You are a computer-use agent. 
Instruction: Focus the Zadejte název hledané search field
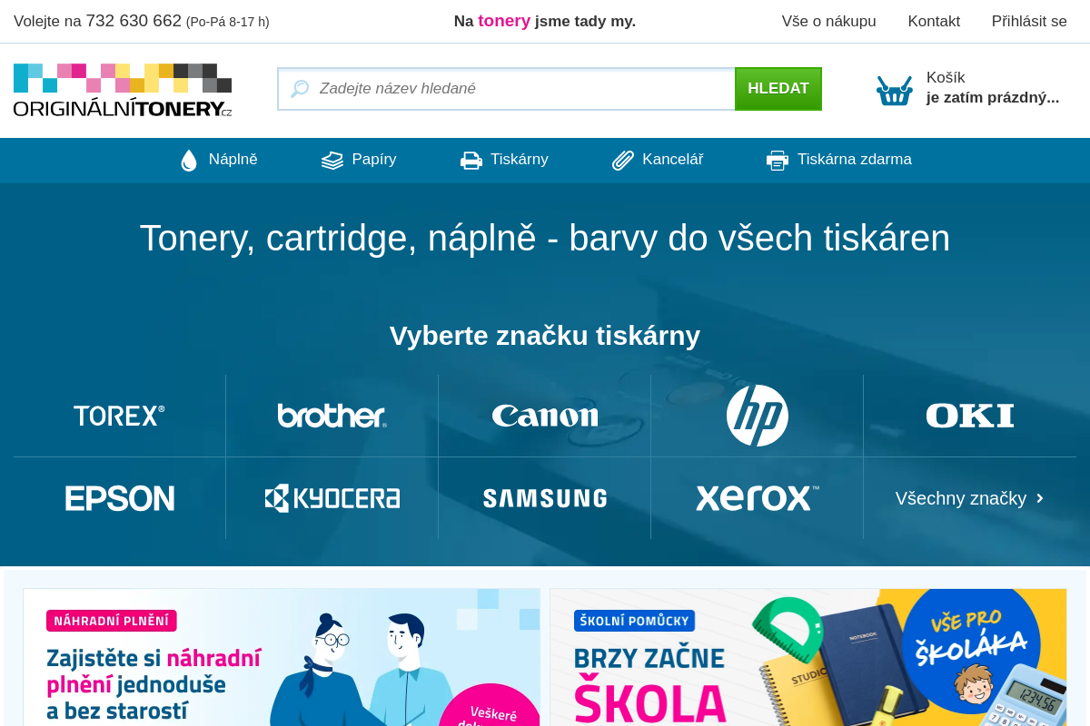(x=506, y=89)
